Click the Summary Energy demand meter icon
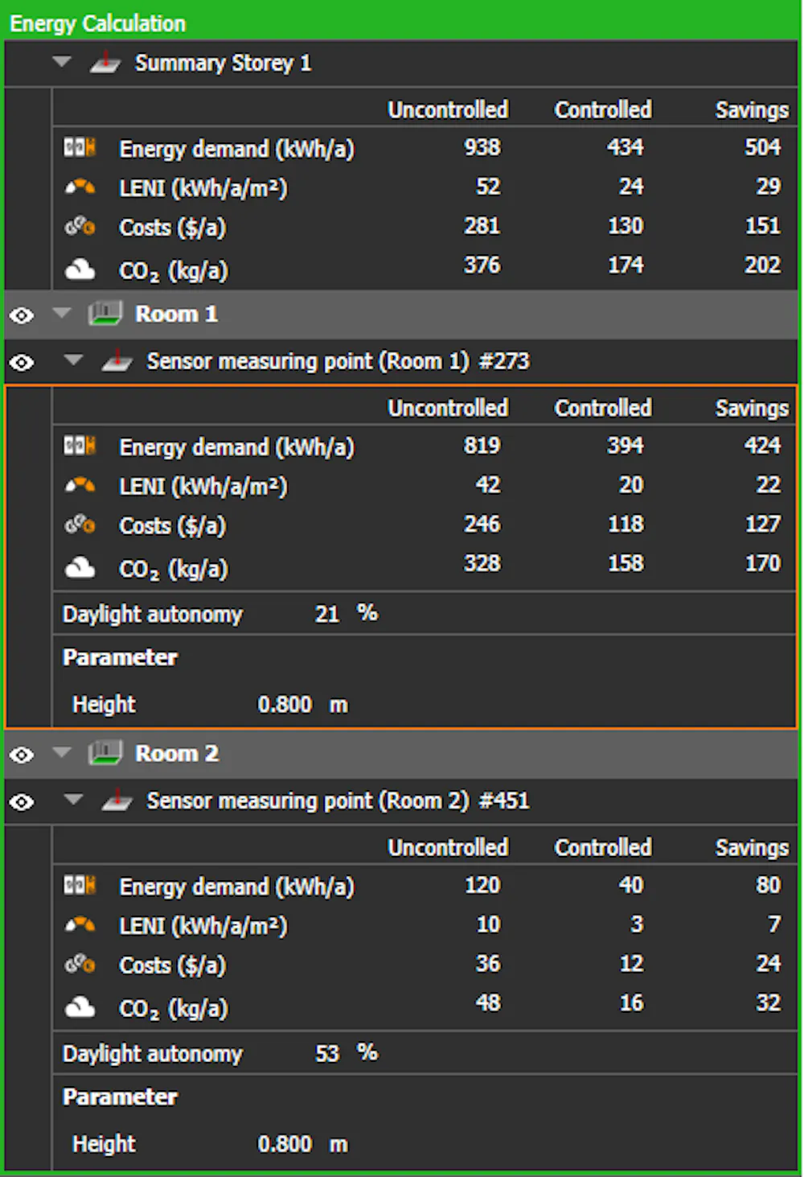 tap(80, 148)
